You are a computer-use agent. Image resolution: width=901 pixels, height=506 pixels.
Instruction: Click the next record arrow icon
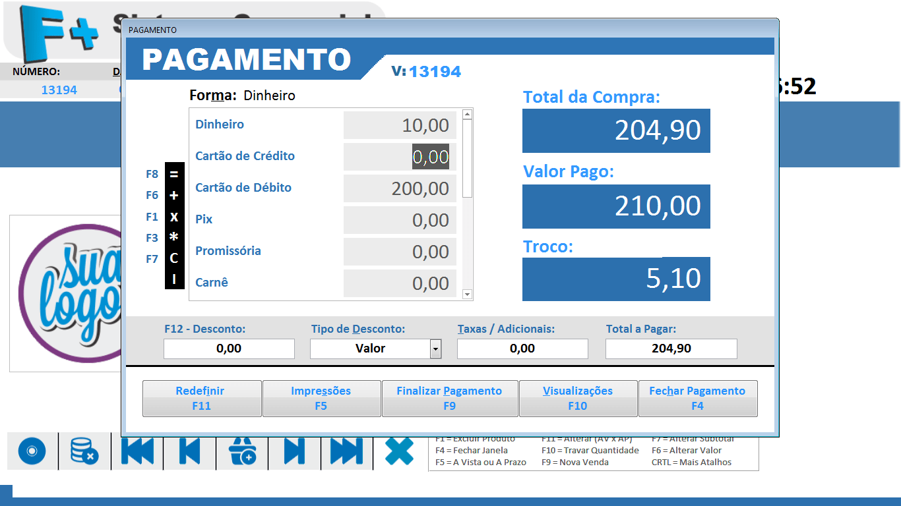(x=294, y=451)
